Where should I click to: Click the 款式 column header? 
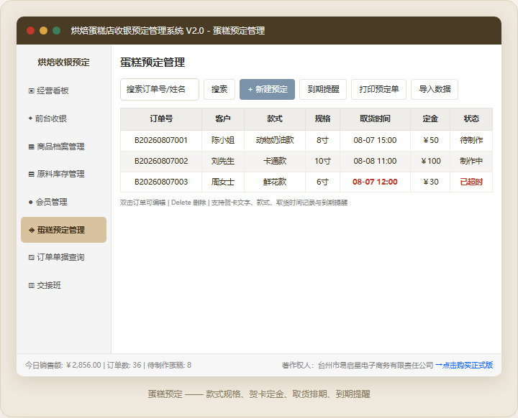[275, 119]
